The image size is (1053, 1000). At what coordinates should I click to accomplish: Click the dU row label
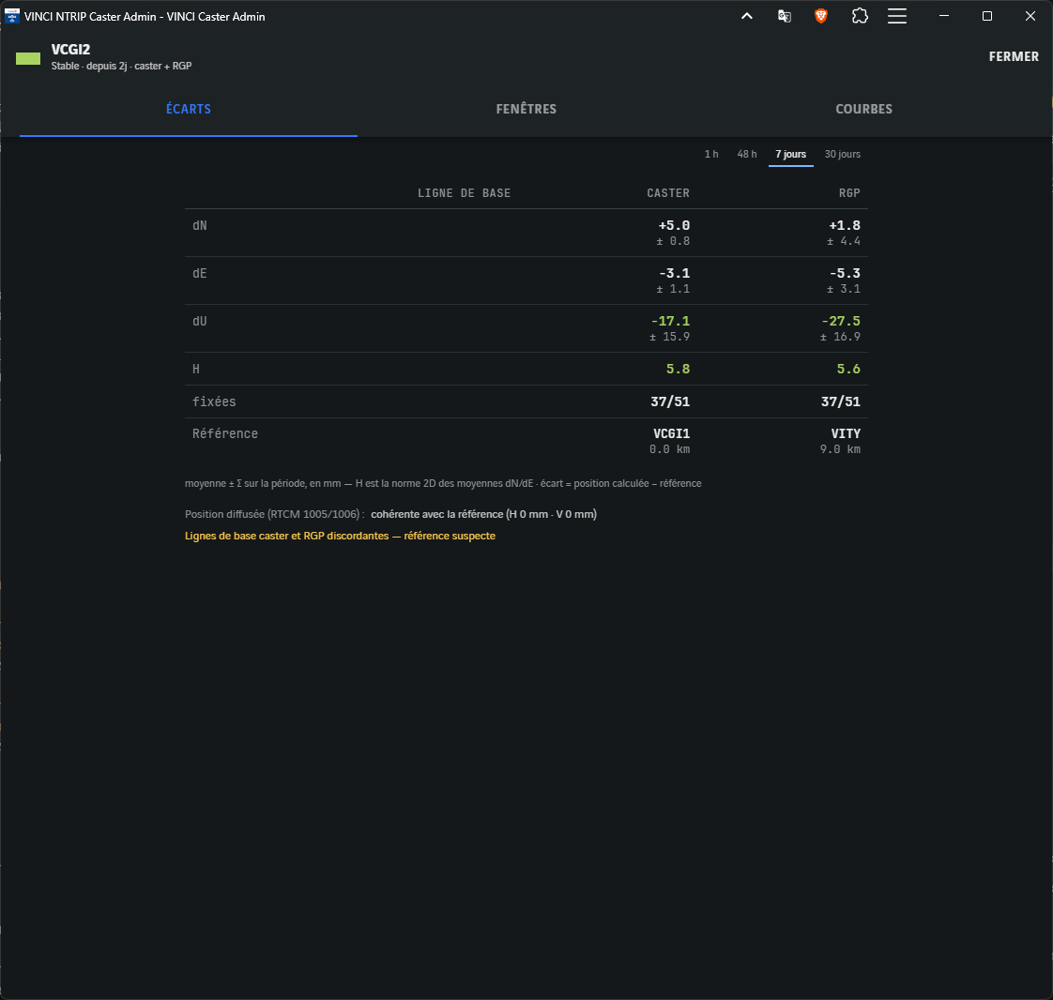200,321
